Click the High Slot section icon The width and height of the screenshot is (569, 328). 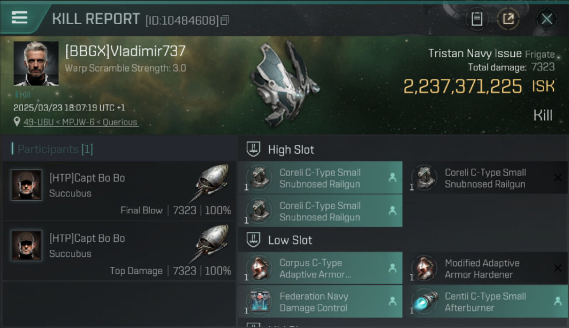254,150
